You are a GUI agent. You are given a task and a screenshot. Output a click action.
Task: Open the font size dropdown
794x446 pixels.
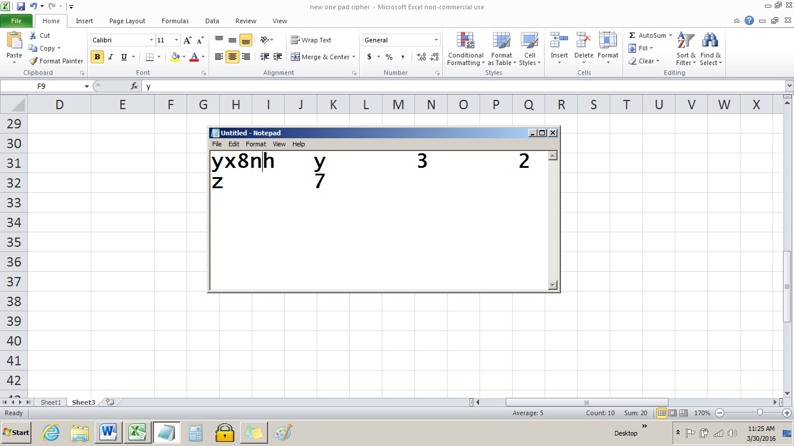pyautogui.click(x=176, y=40)
